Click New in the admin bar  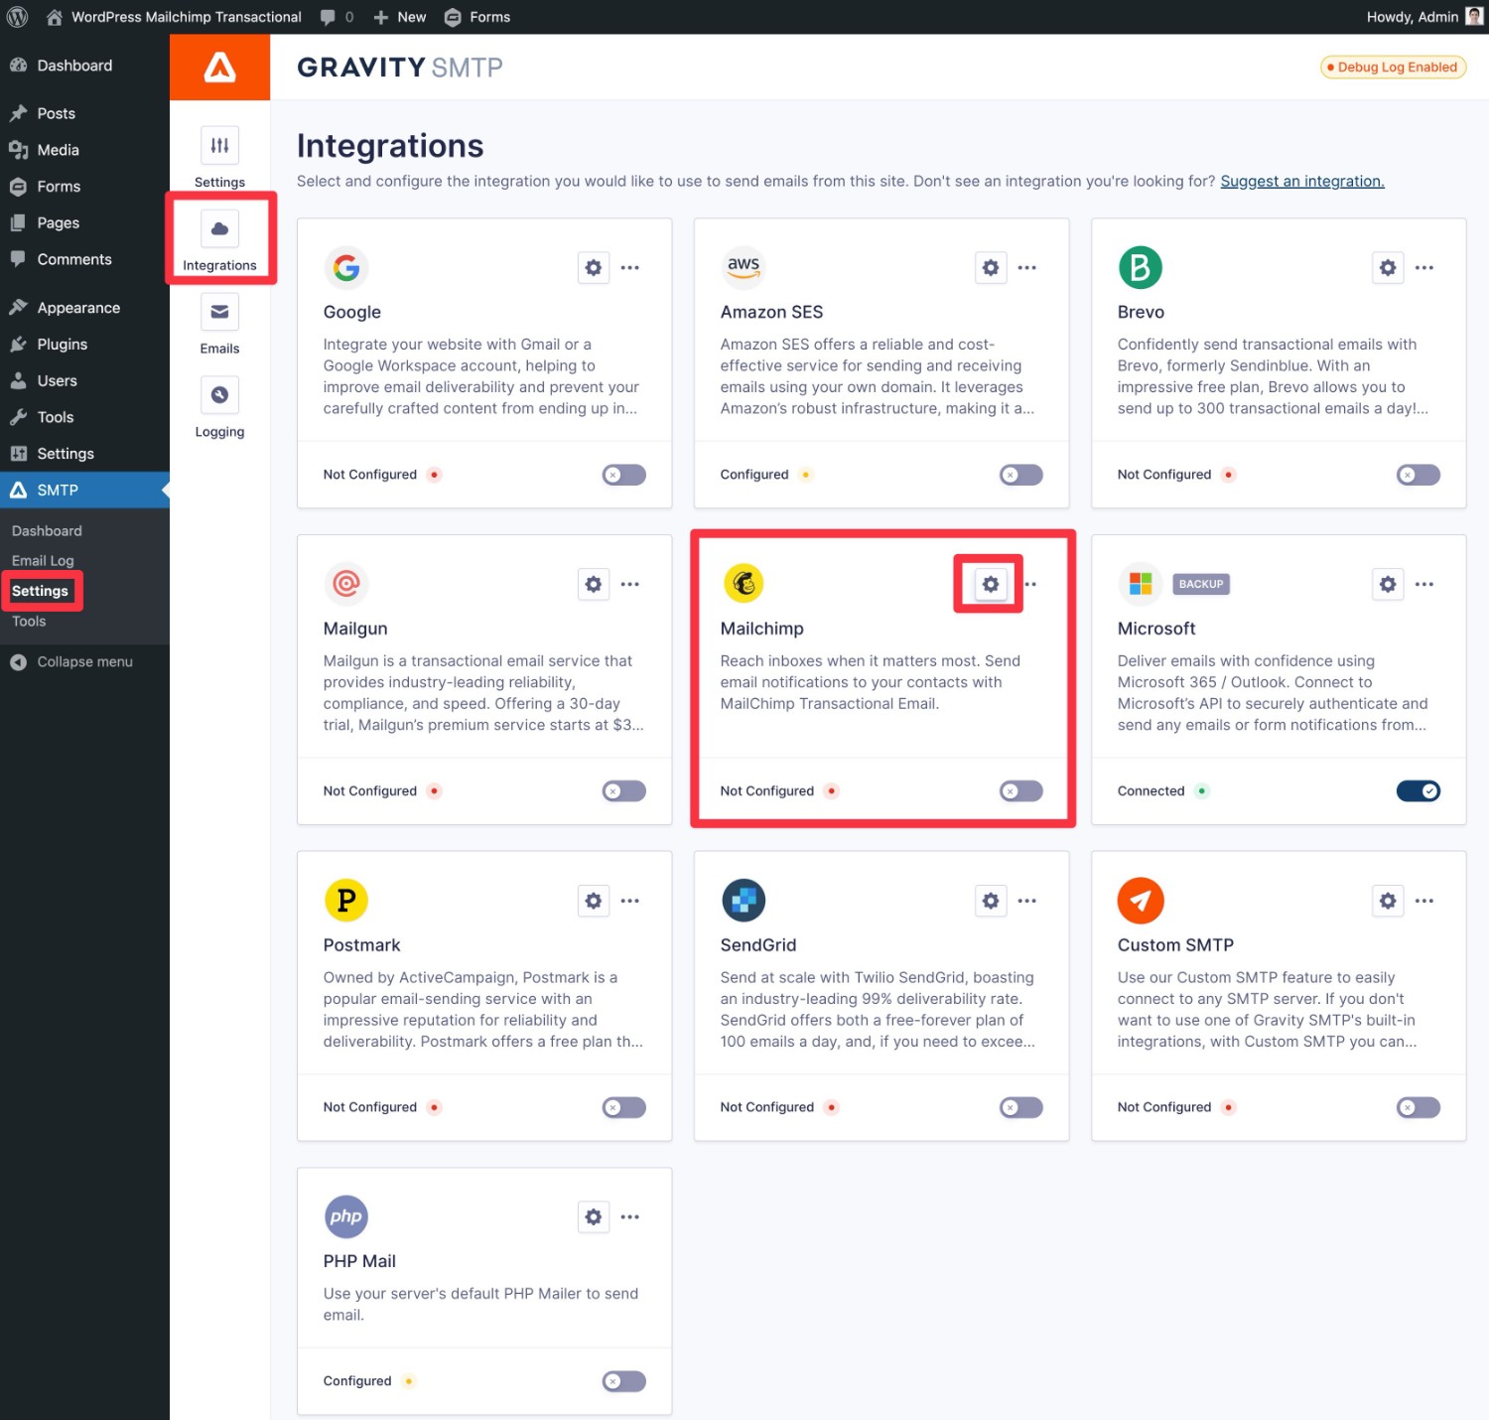tap(399, 17)
